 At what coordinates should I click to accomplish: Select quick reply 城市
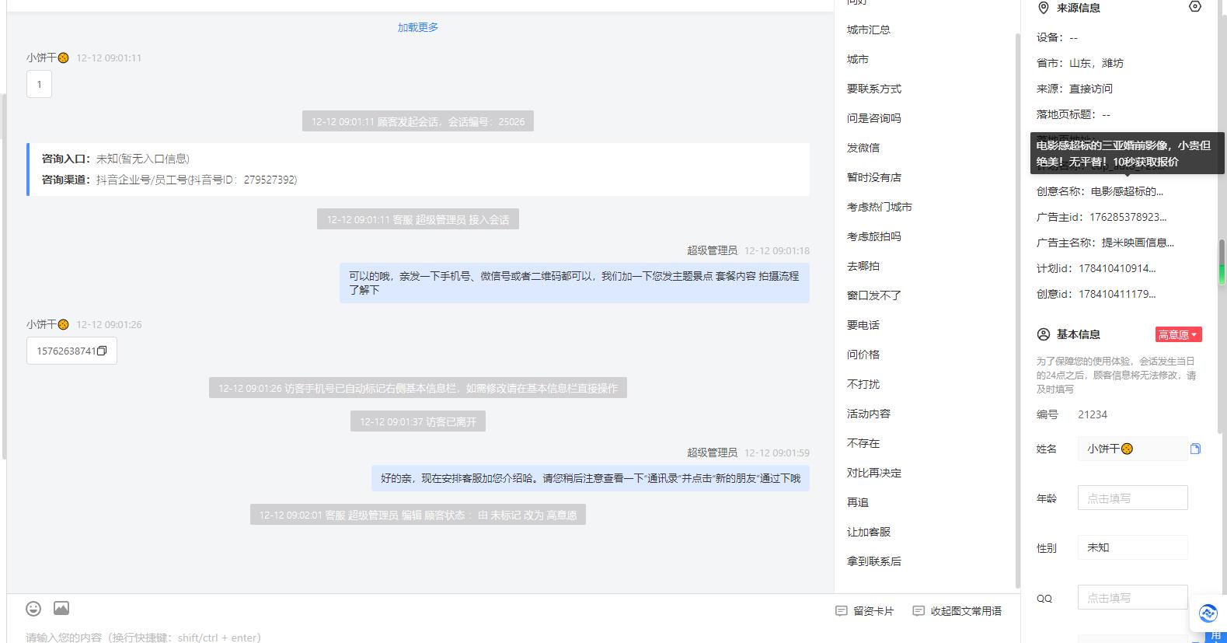858,59
